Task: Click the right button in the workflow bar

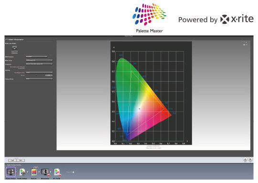Action: [21, 160]
